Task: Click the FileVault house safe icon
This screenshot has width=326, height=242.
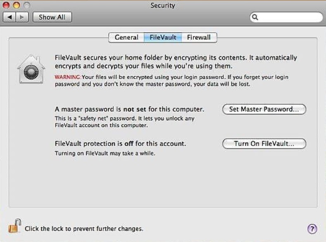Action: [31, 69]
